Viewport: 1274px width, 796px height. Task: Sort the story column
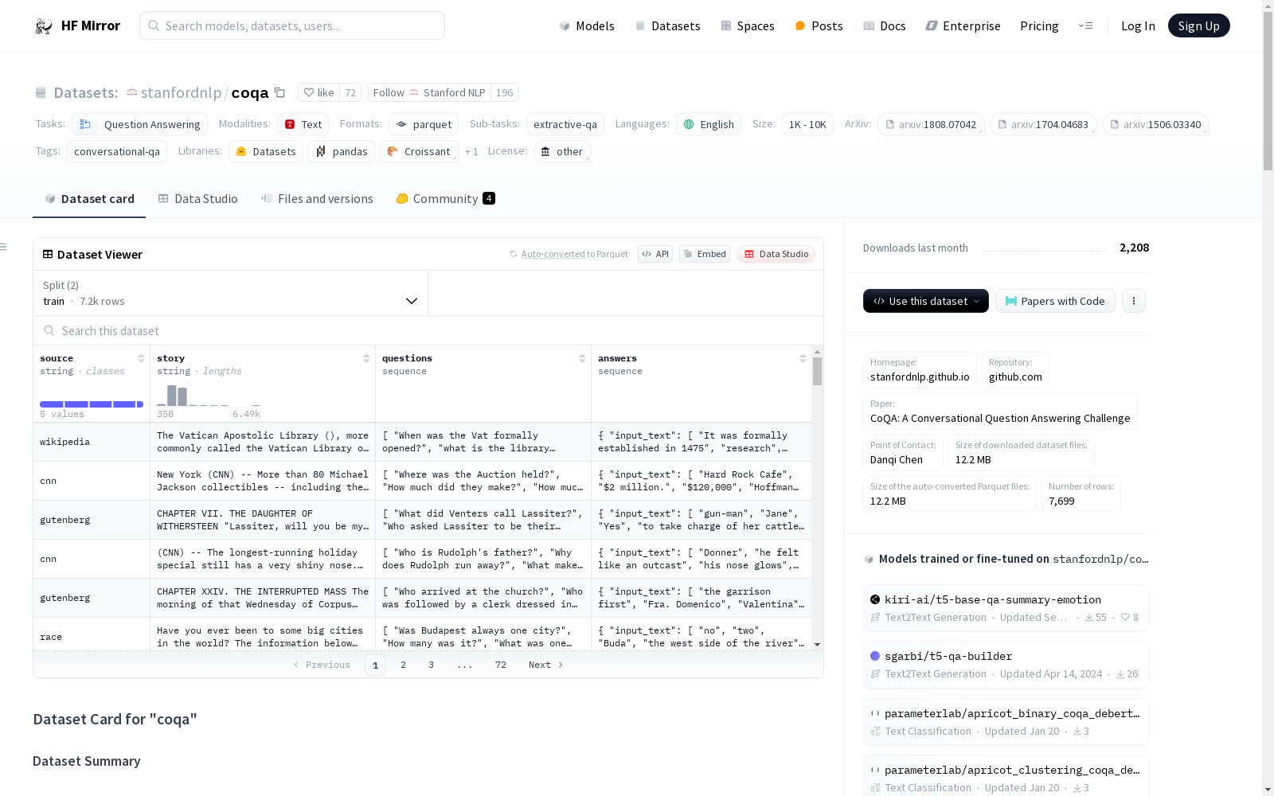(366, 358)
